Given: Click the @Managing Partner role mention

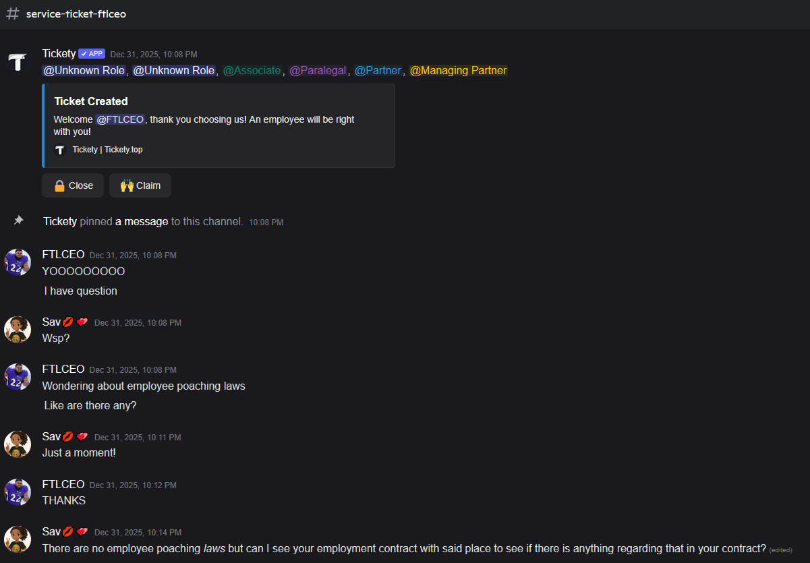Looking at the screenshot, I should point(458,71).
